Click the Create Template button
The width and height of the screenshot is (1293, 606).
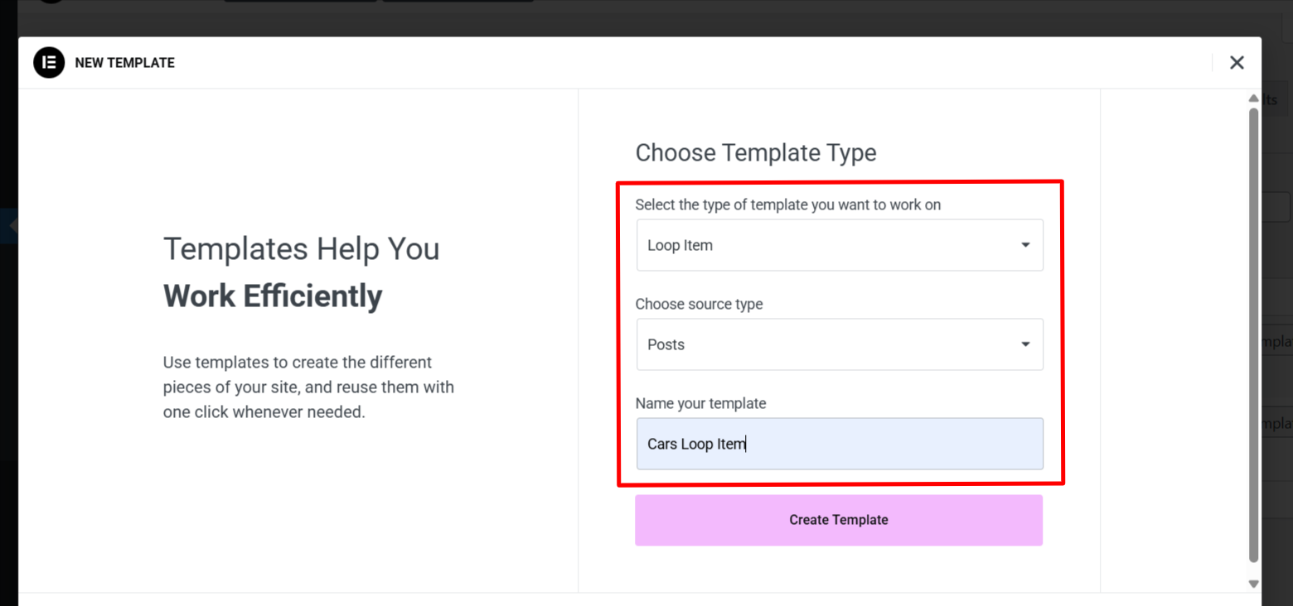coord(838,520)
